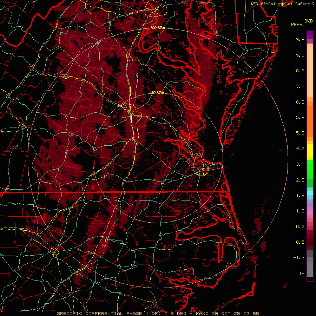Click the 5.0 legend value
The image size is (316, 316).
(300, 133)
